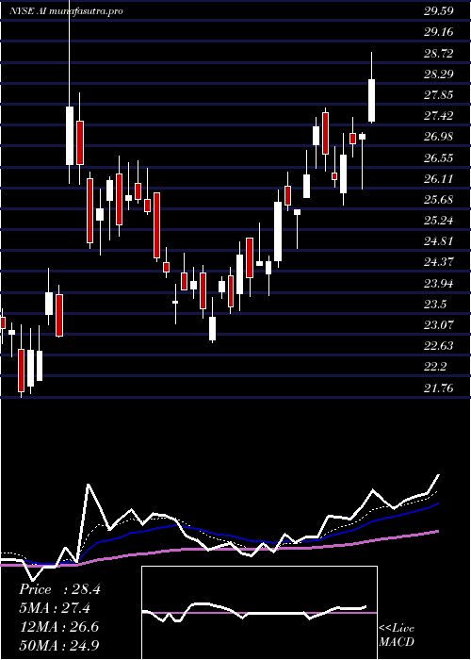Click the MACD inset chart line

pyautogui.click(x=254, y=613)
